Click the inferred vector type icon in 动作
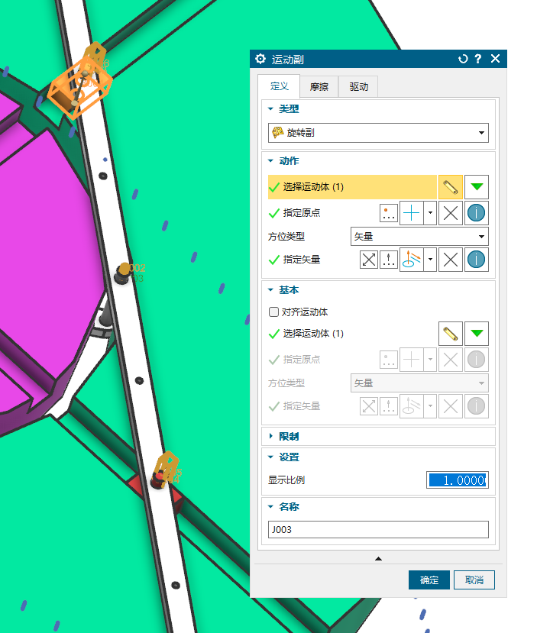 coord(412,260)
